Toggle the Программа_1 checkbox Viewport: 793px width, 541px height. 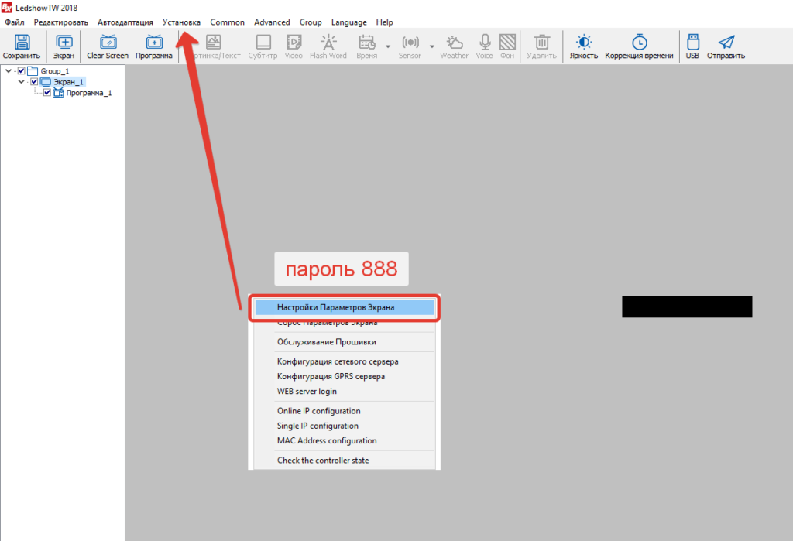coord(47,93)
